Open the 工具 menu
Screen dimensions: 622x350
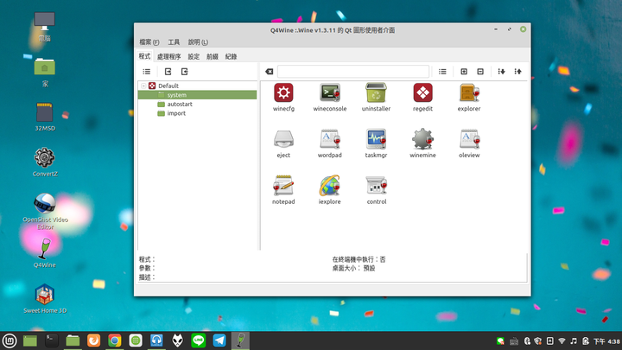(x=174, y=42)
